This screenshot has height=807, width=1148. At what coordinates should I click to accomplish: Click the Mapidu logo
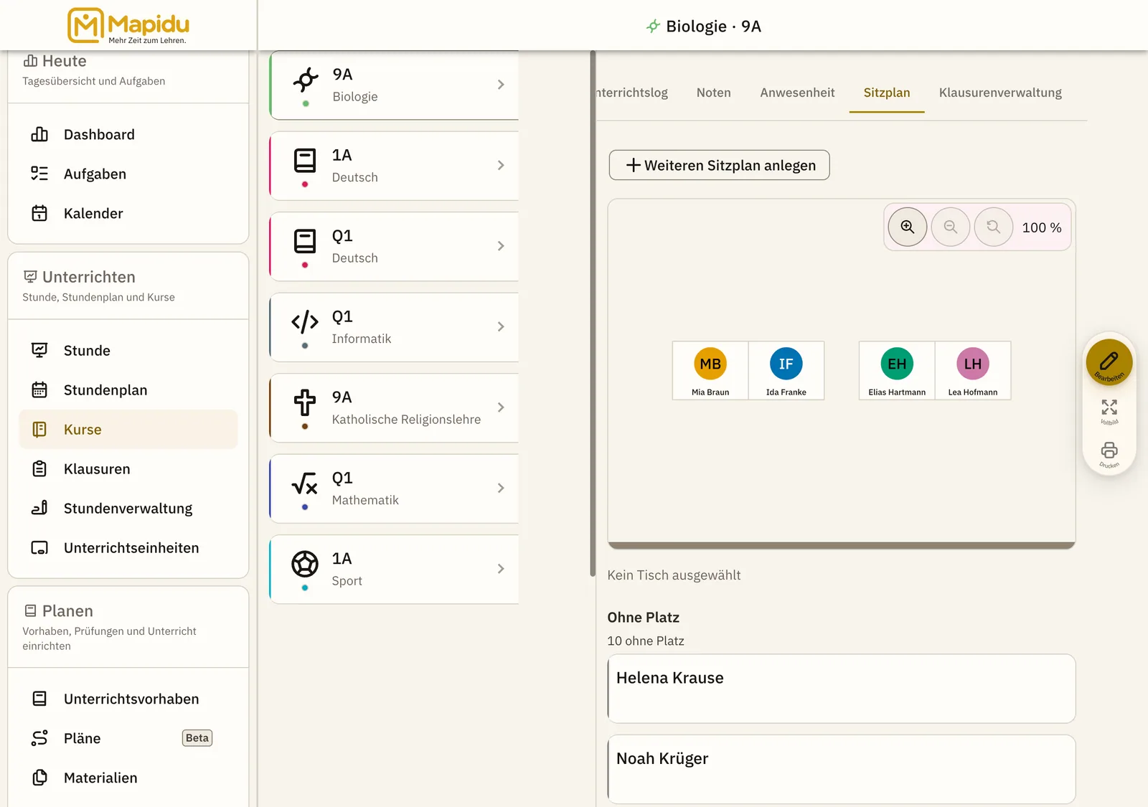click(128, 26)
